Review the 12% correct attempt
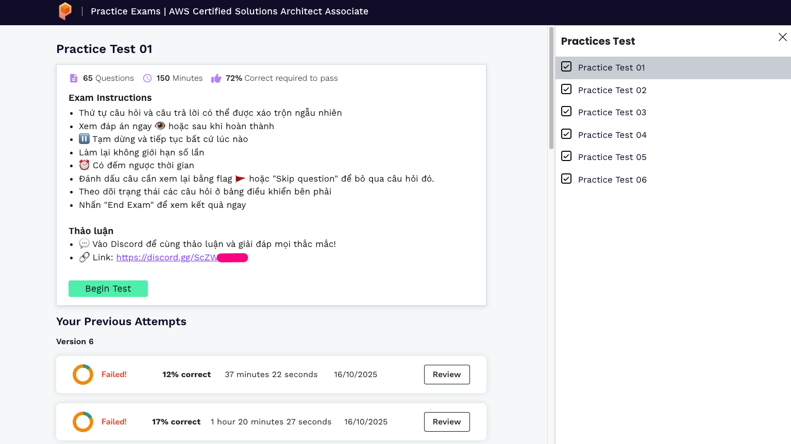The height and width of the screenshot is (444, 791). (446, 375)
